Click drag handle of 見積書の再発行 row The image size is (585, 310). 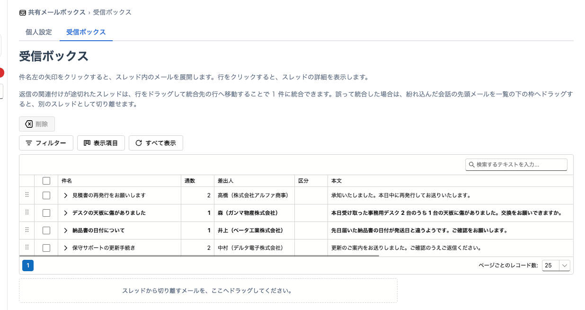tap(27, 195)
